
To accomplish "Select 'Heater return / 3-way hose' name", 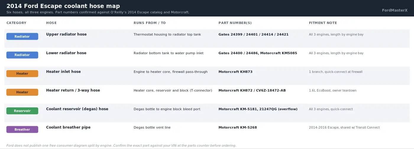I will 73,90.
